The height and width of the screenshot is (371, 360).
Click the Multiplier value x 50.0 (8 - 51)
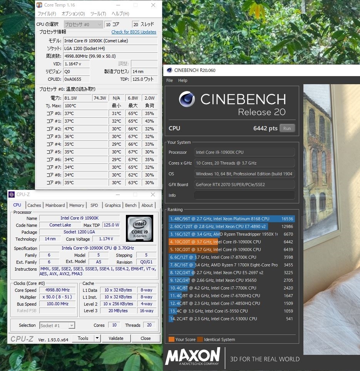(x=57, y=297)
